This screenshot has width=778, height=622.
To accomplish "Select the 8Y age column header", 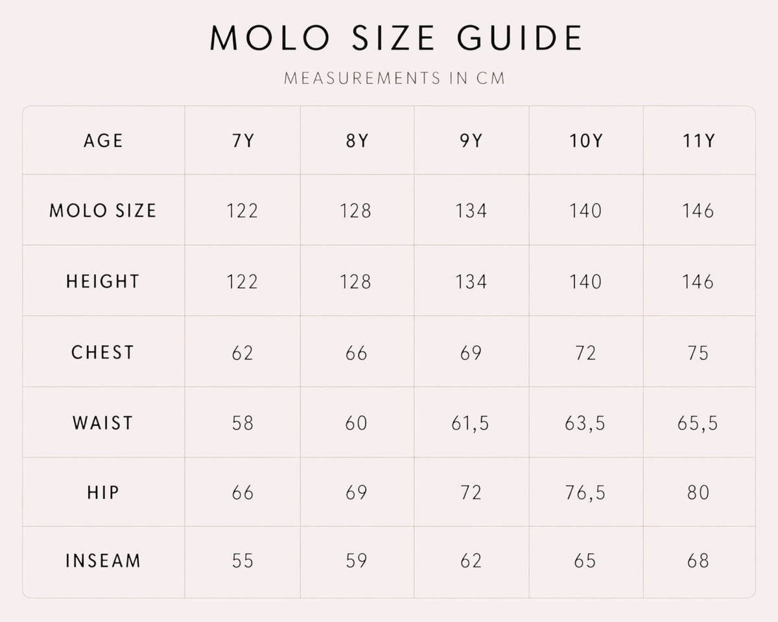I will pos(357,140).
